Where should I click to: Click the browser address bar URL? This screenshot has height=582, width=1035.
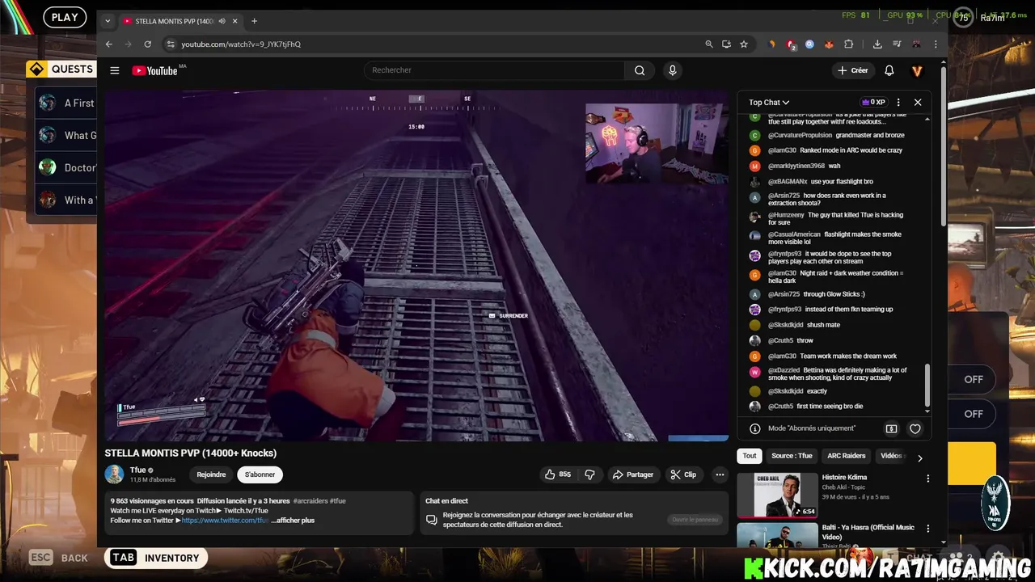pyautogui.click(x=241, y=44)
